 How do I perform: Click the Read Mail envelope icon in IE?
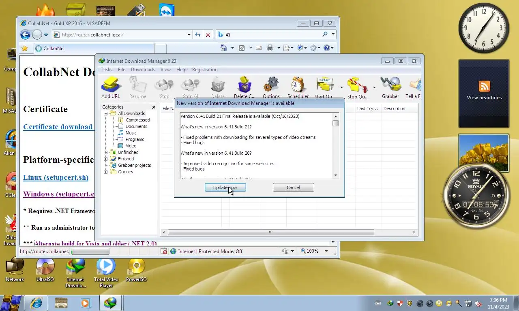click(259, 48)
